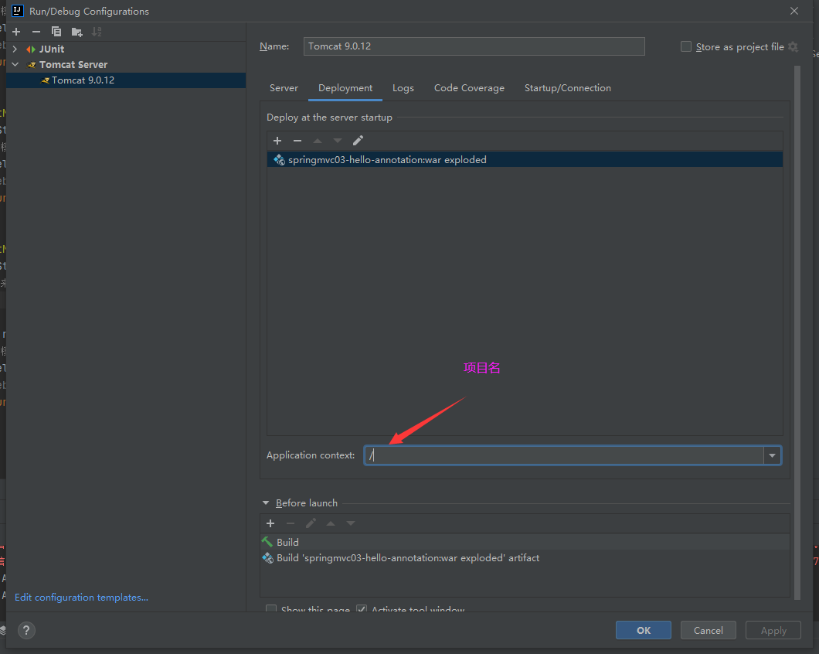This screenshot has height=654, width=819.
Task: Move the Before launch task up
Action: pos(331,523)
